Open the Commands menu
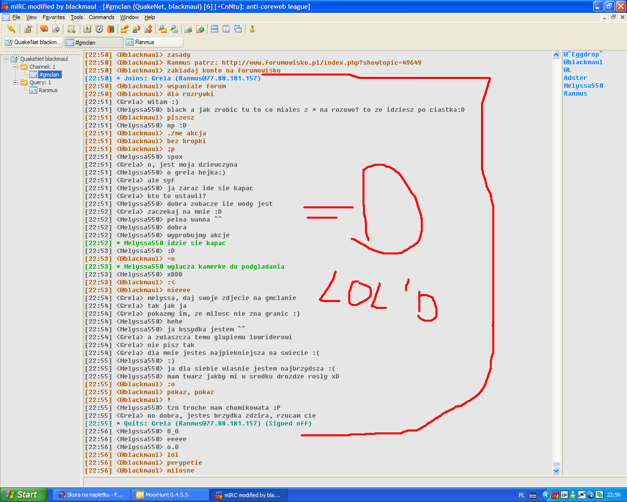The height and width of the screenshot is (502, 627). click(x=101, y=17)
